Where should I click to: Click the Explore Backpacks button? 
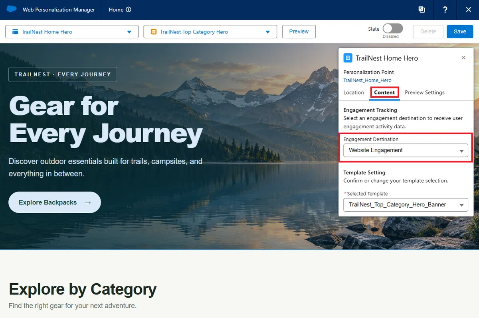(x=55, y=202)
